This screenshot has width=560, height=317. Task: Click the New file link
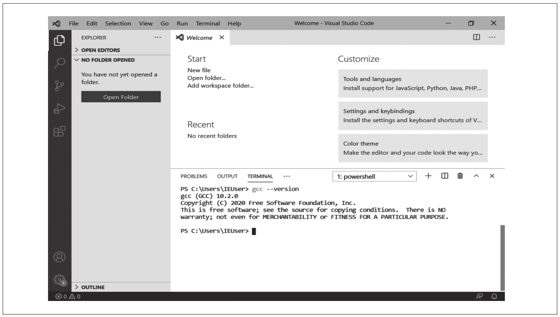click(199, 70)
